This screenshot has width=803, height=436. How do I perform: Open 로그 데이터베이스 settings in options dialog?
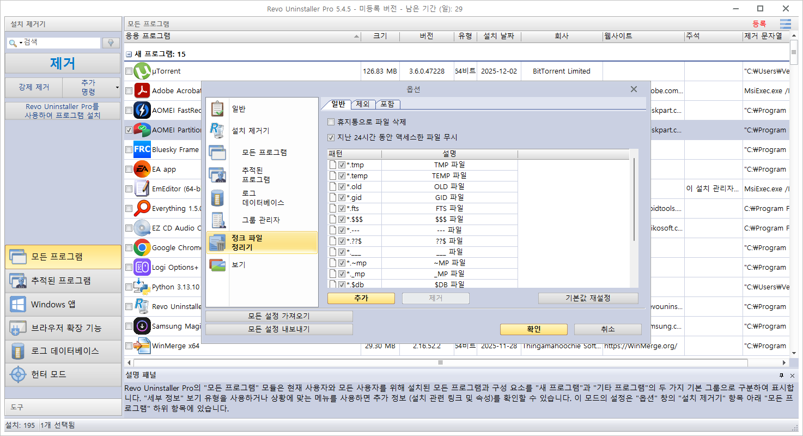(x=263, y=198)
